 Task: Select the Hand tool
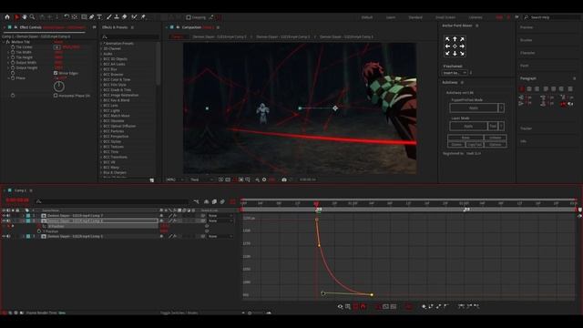pyautogui.click(x=25, y=17)
